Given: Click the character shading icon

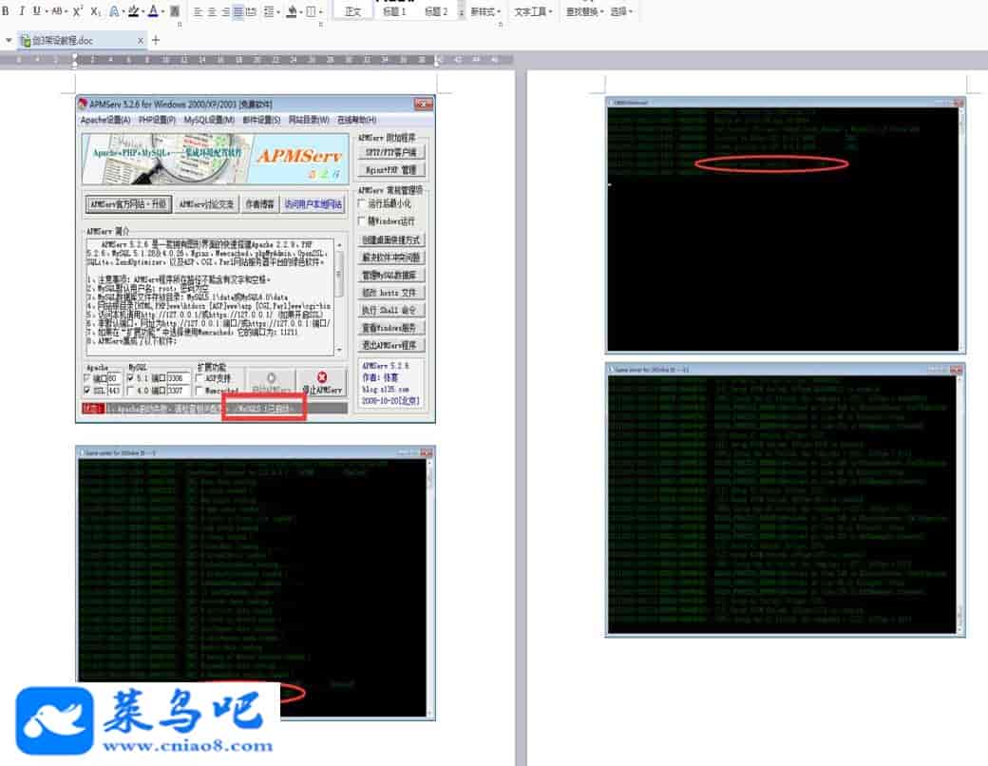Looking at the screenshot, I should (x=176, y=11).
